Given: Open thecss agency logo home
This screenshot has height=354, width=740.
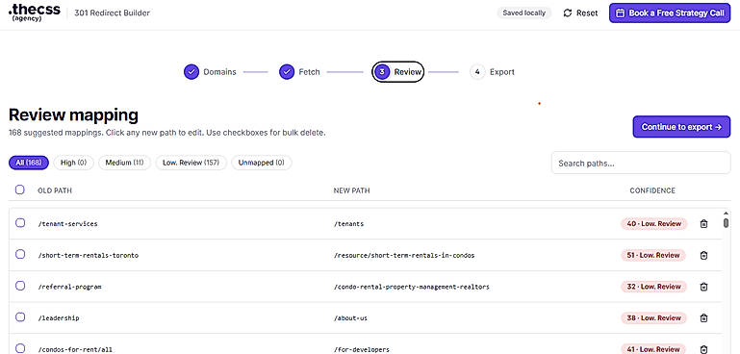Looking at the screenshot, I should (35, 13).
